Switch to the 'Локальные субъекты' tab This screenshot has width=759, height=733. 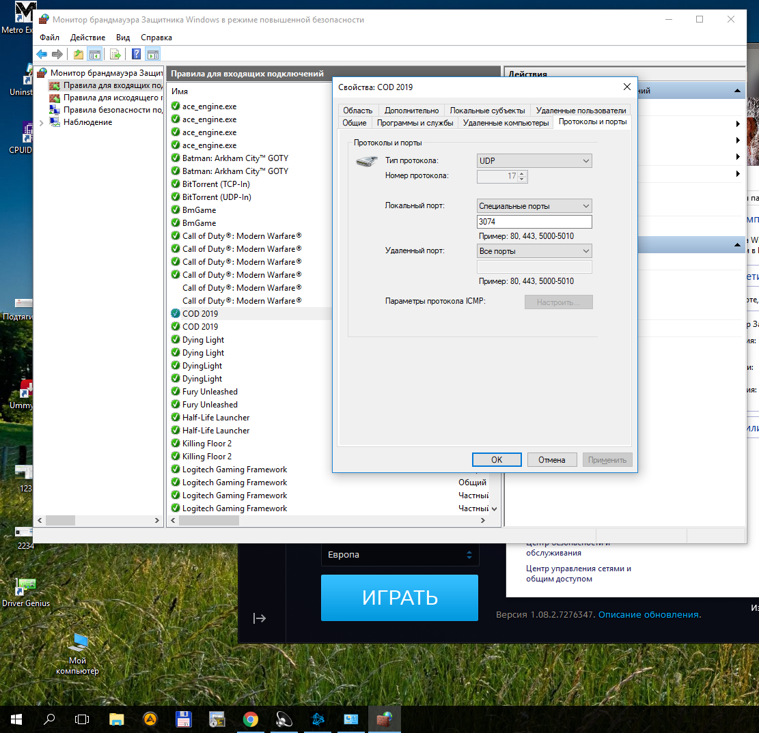(x=487, y=111)
